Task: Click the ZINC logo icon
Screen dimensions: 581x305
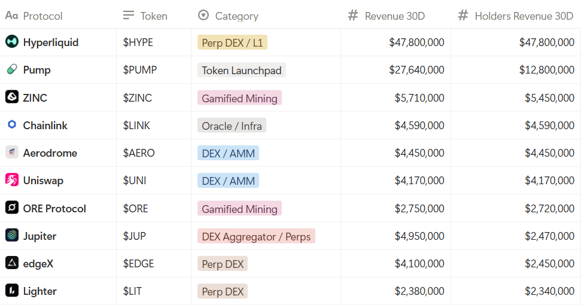Action: pos(12,97)
